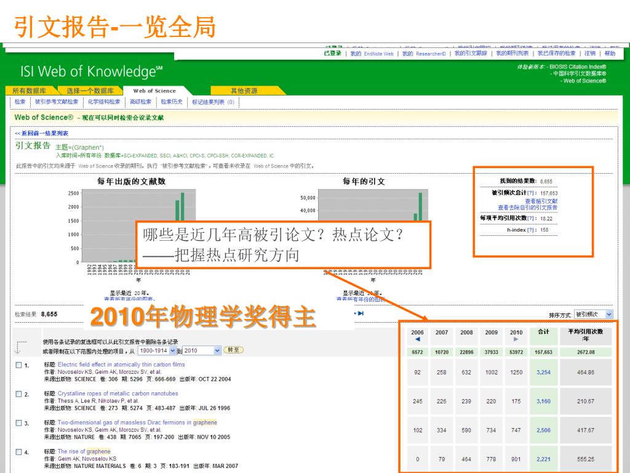Click 查看所有年份的图表 under publications chart
630x473 pixels.
pos(129,299)
